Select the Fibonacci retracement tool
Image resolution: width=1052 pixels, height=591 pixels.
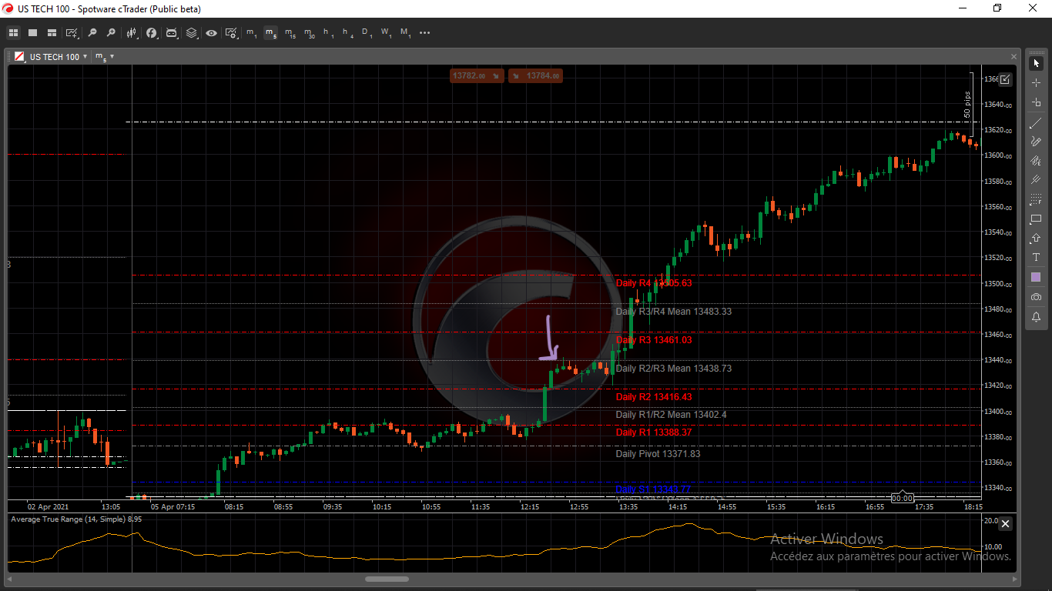(1036, 200)
